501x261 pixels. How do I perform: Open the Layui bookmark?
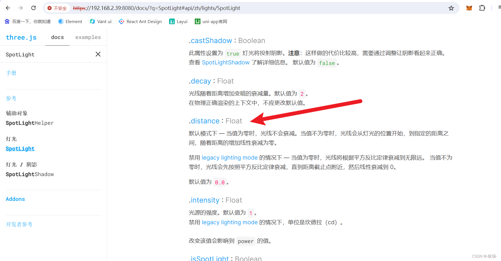(178, 21)
